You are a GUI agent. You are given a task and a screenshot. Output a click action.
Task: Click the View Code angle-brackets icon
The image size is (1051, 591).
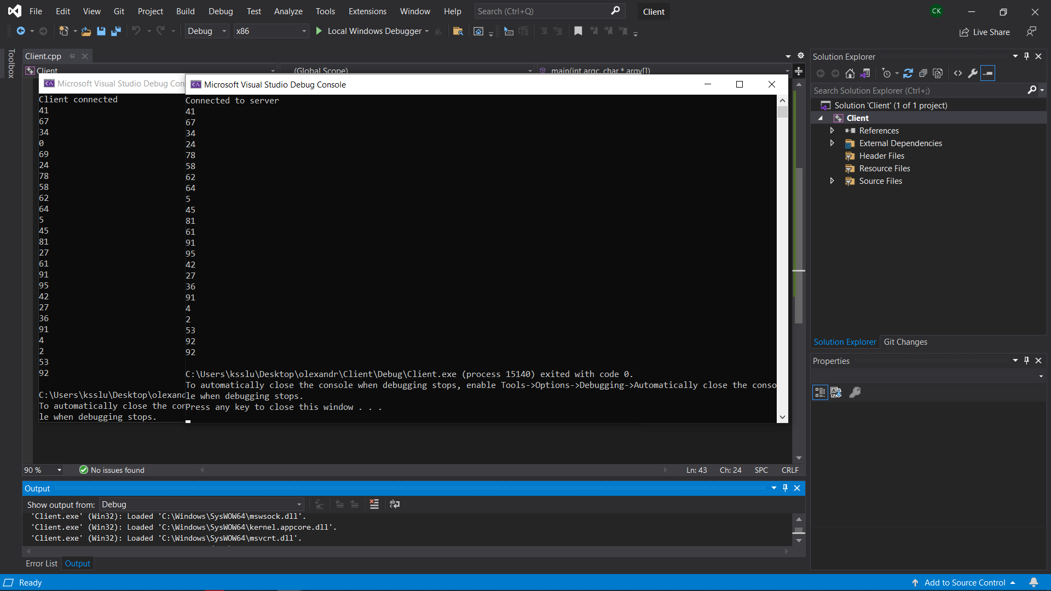pyautogui.click(x=958, y=73)
